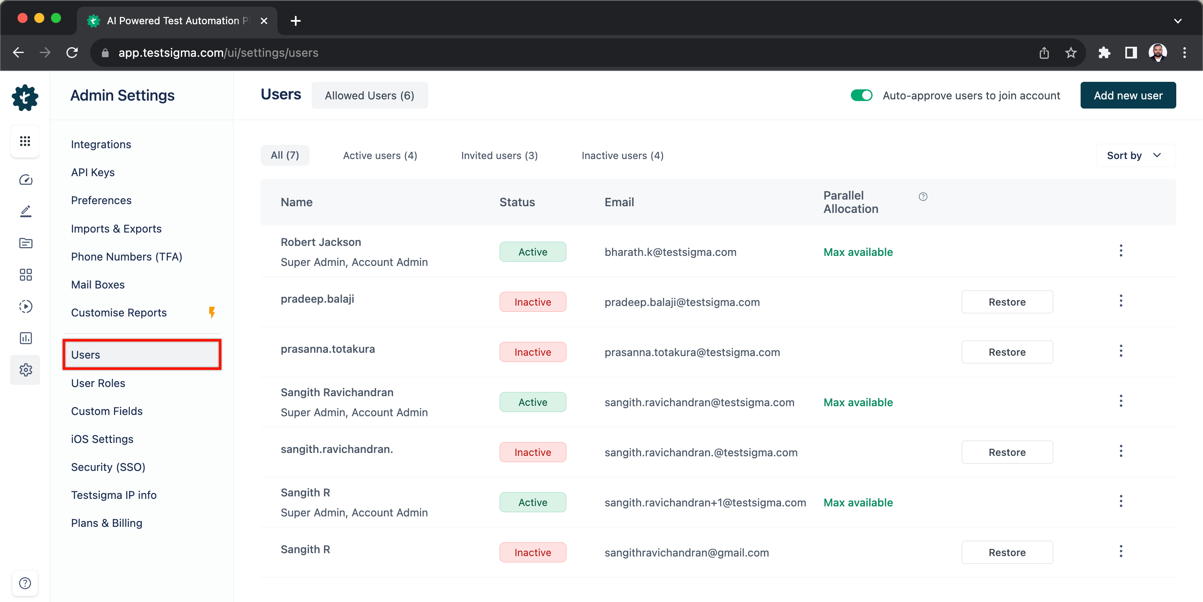Open more options for sangithravichandran@gmail.com row
Image resolution: width=1203 pixels, height=602 pixels.
1121,551
